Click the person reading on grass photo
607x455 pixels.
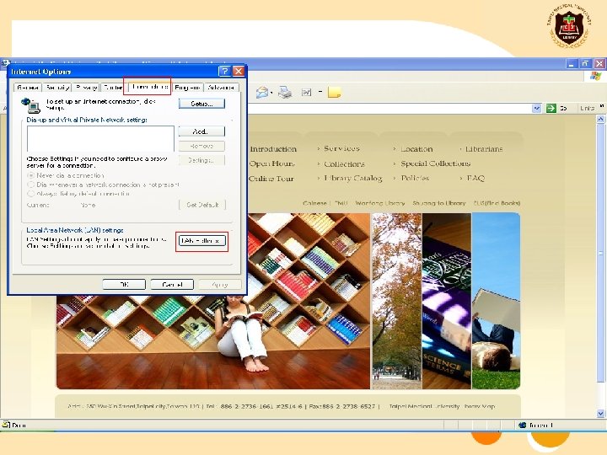pos(496,301)
